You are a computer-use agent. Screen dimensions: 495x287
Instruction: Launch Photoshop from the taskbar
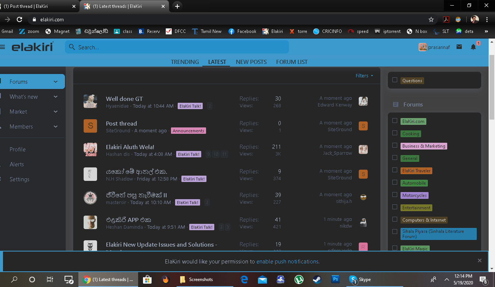pyautogui.click(x=335, y=279)
